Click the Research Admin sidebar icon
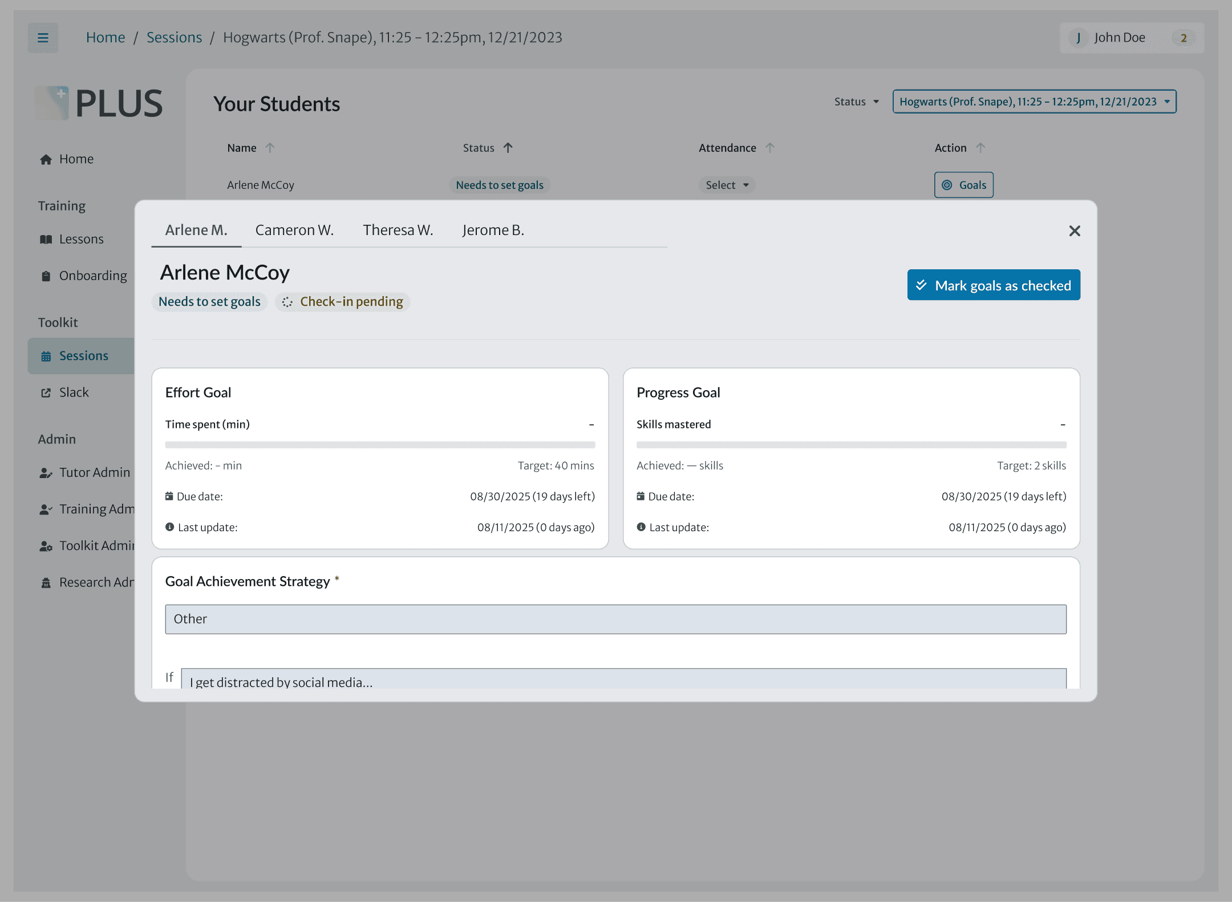 pos(46,583)
